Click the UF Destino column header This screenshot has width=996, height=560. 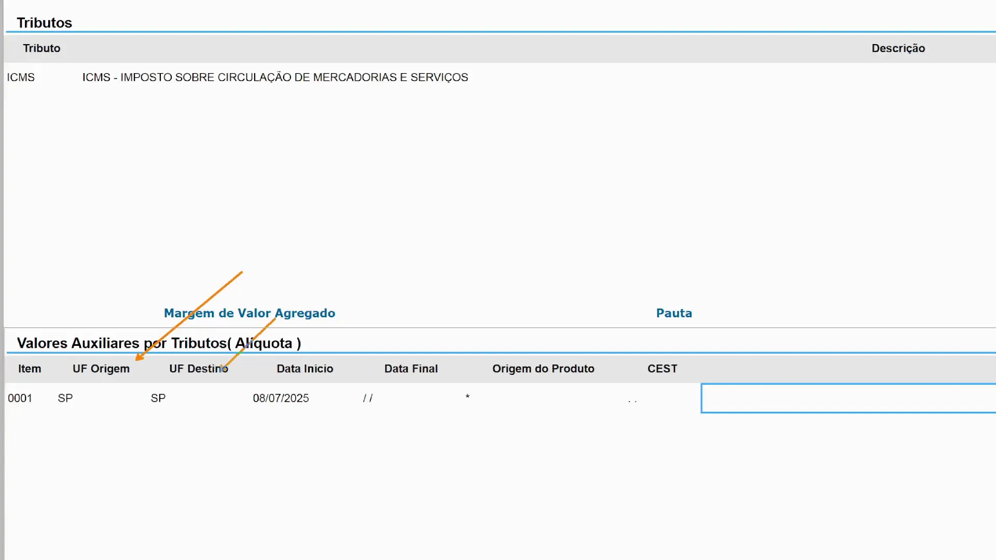[198, 369]
